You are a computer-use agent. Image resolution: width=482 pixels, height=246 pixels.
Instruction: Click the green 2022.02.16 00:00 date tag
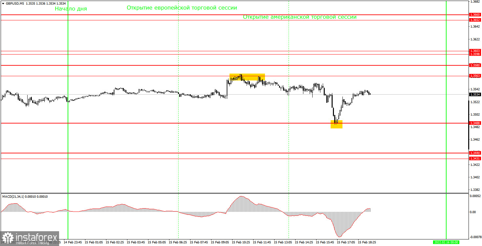pos(447,242)
